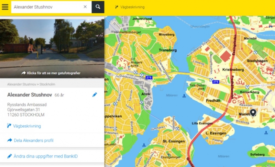Click the magnifier search button
The image size is (275, 167).
coord(98,7)
